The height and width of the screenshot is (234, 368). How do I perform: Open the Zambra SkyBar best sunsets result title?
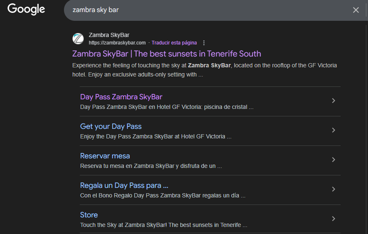tap(167, 54)
